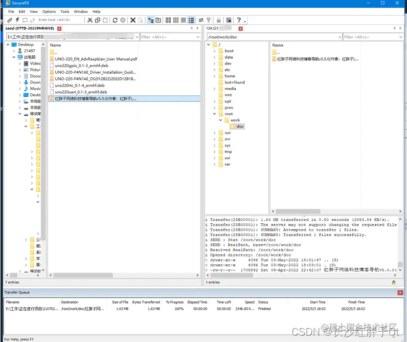The image size is (407, 342).
Task: Open the Window menu
Action: [x=81, y=11]
